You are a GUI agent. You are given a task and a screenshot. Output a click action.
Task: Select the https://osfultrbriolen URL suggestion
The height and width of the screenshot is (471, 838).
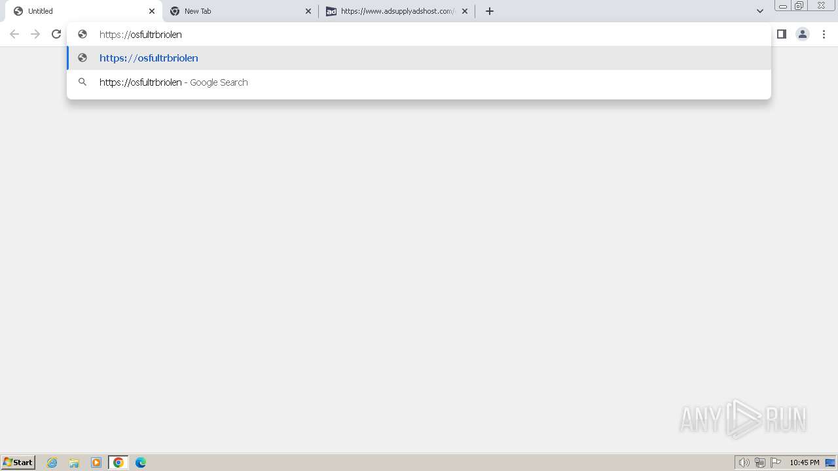click(419, 58)
